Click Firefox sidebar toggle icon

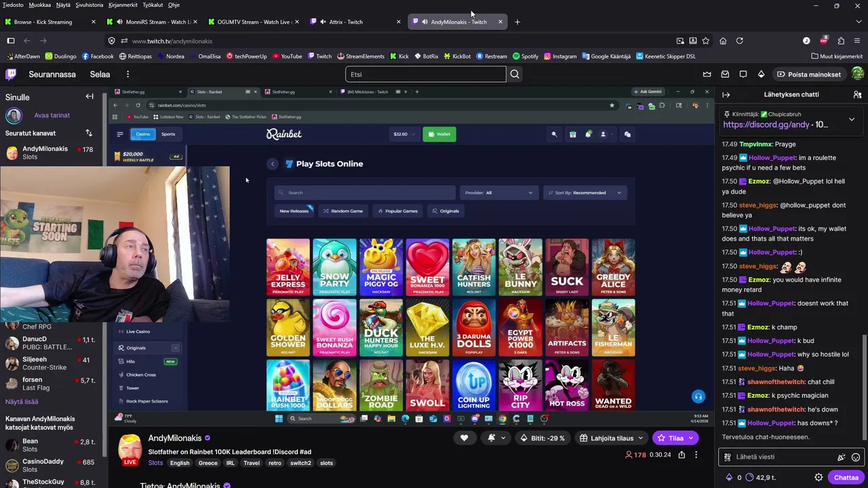pyautogui.click(x=11, y=41)
